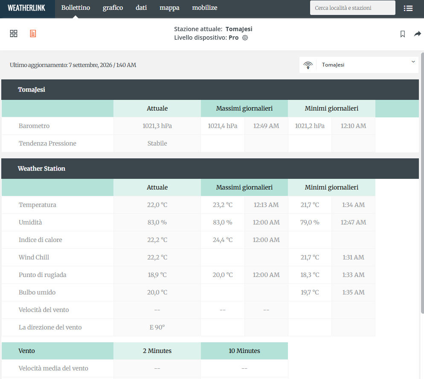The height and width of the screenshot is (379, 424).
Task: Click the TomaJesi section header bar
Action: point(210,90)
